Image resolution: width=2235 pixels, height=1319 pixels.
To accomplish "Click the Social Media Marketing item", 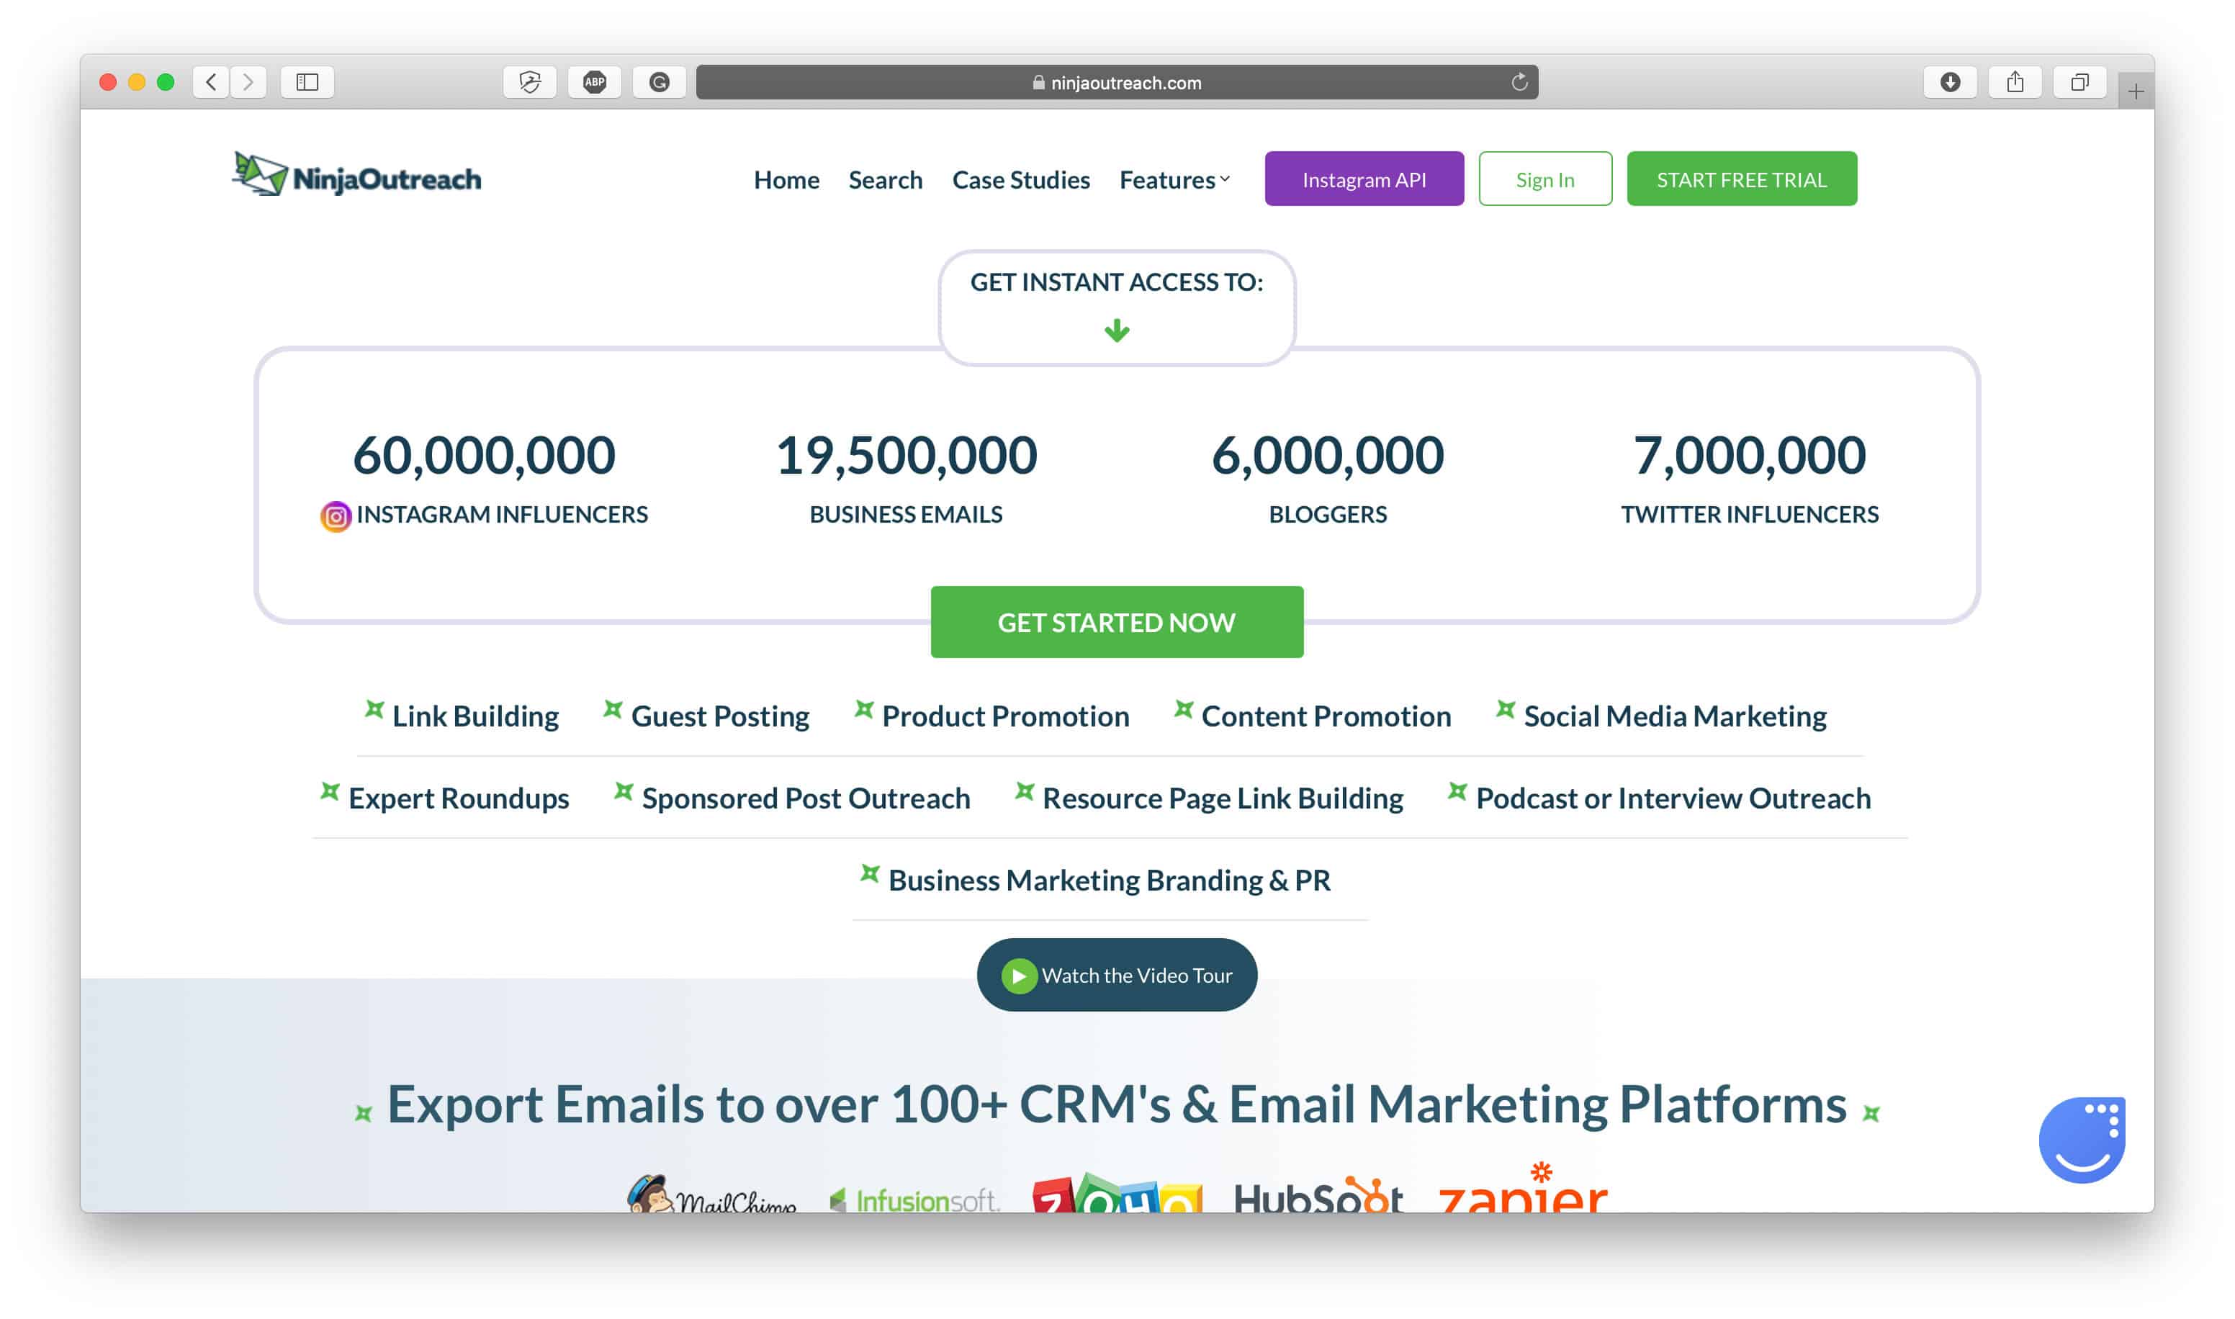I will coord(1662,716).
